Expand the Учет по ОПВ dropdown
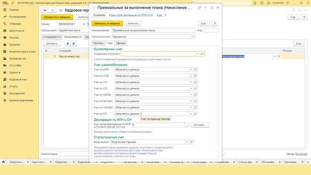This screenshot has height=175, width=311. 191,76
